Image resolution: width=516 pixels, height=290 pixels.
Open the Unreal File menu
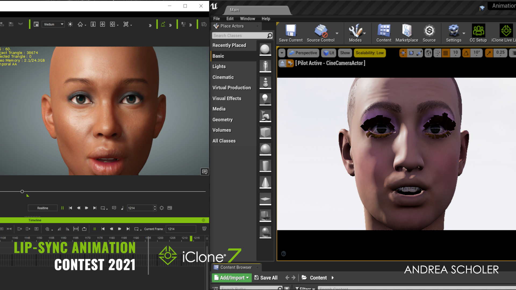point(216,19)
